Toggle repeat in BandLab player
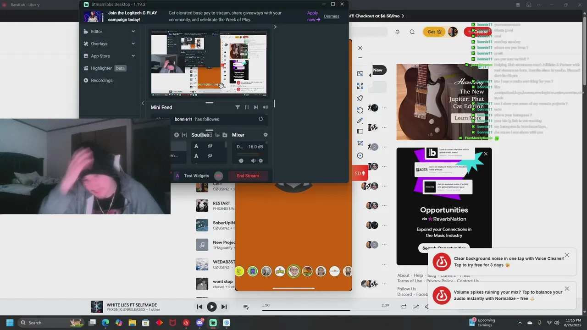The height and width of the screenshot is (330, 587). [404, 307]
